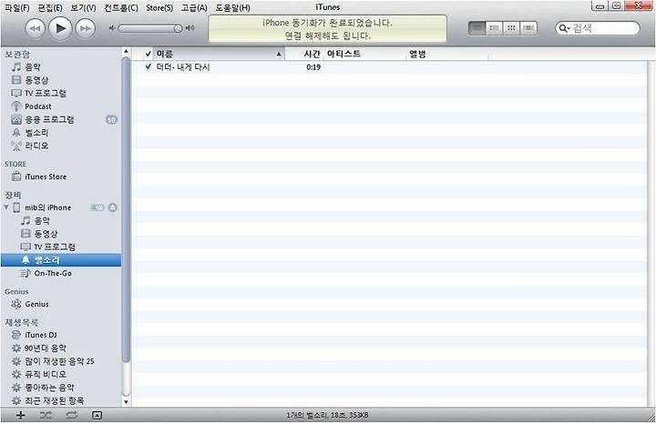Viewport: 656px width, 423px height.
Task: Click the 1개의 벨소리 status bar text
Action: pos(328,415)
